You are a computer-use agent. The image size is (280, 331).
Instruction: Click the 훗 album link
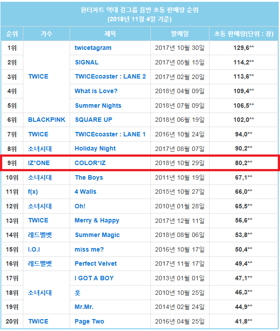(77, 293)
